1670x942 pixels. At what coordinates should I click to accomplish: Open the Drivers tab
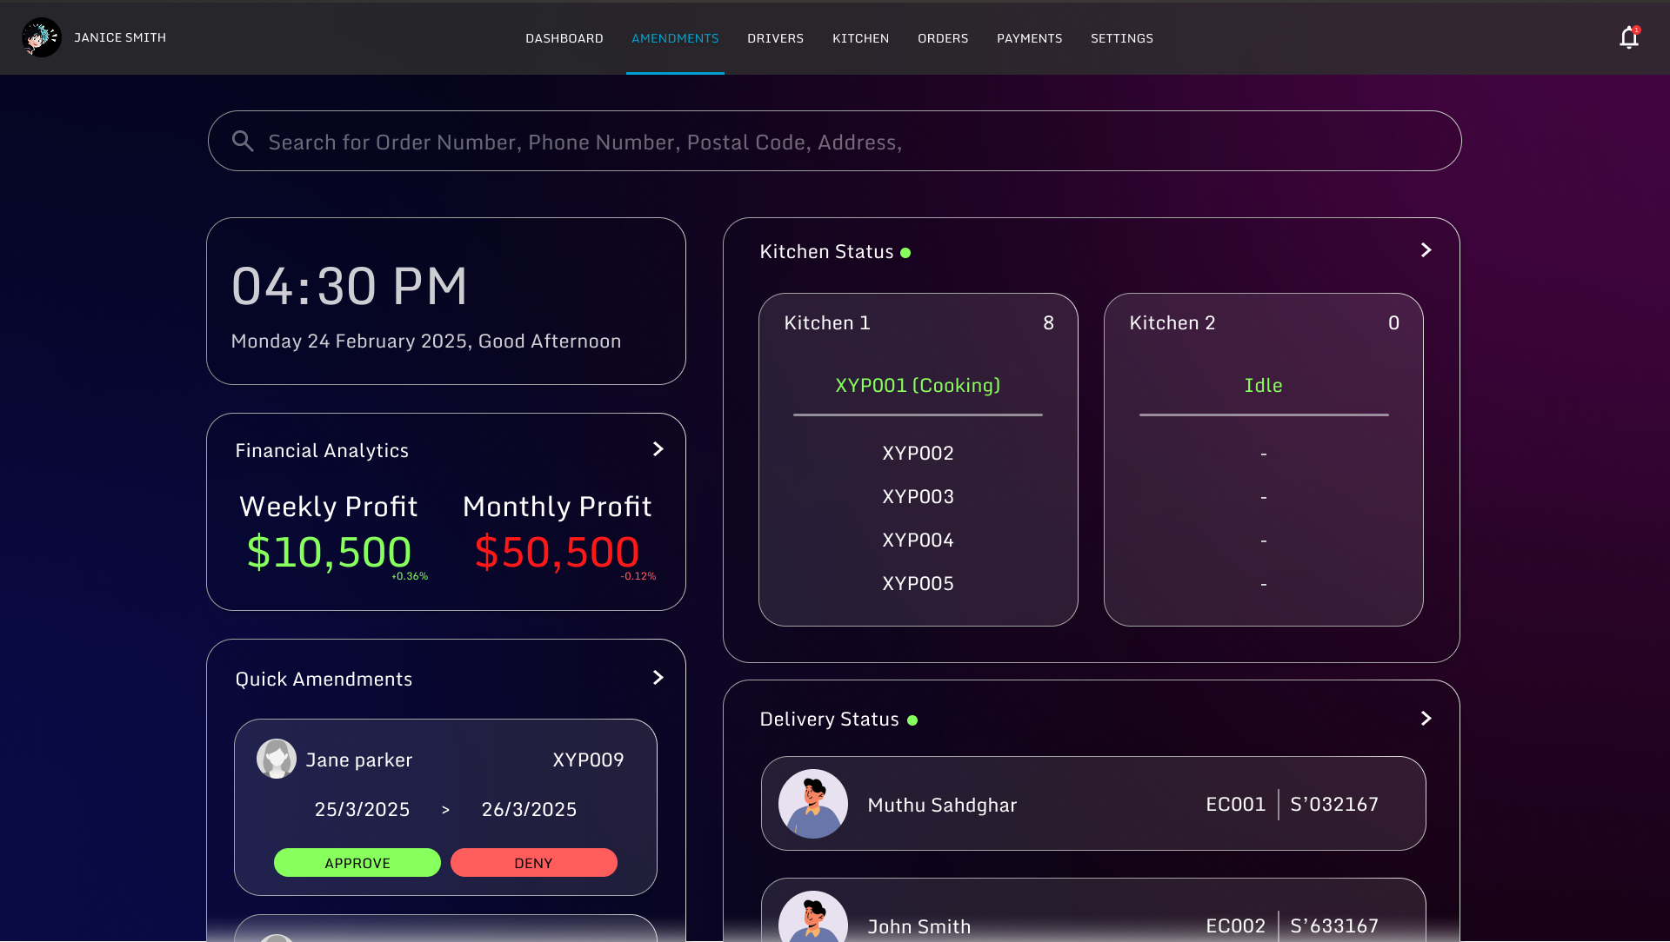(x=775, y=38)
